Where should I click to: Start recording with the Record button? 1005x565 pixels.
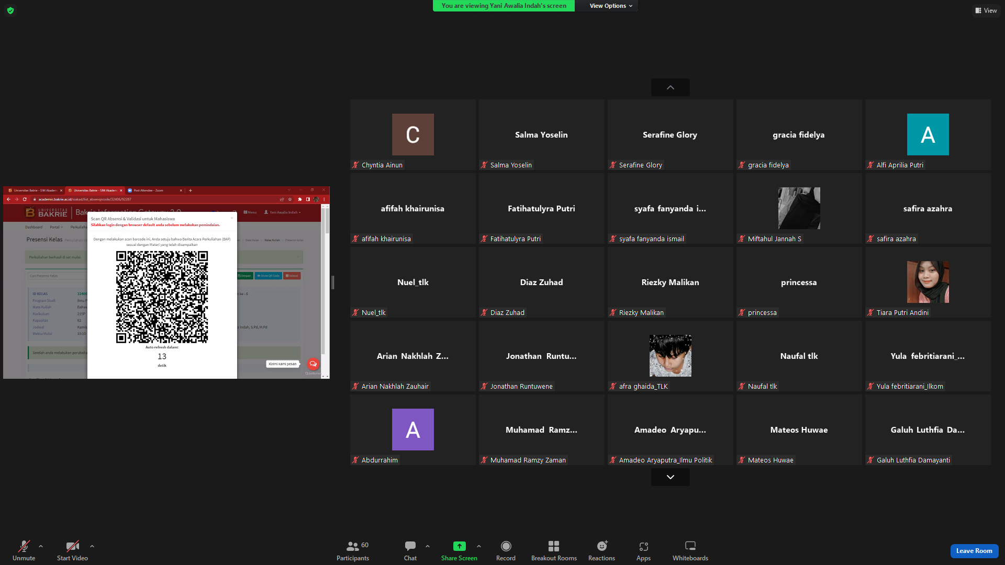[506, 550]
